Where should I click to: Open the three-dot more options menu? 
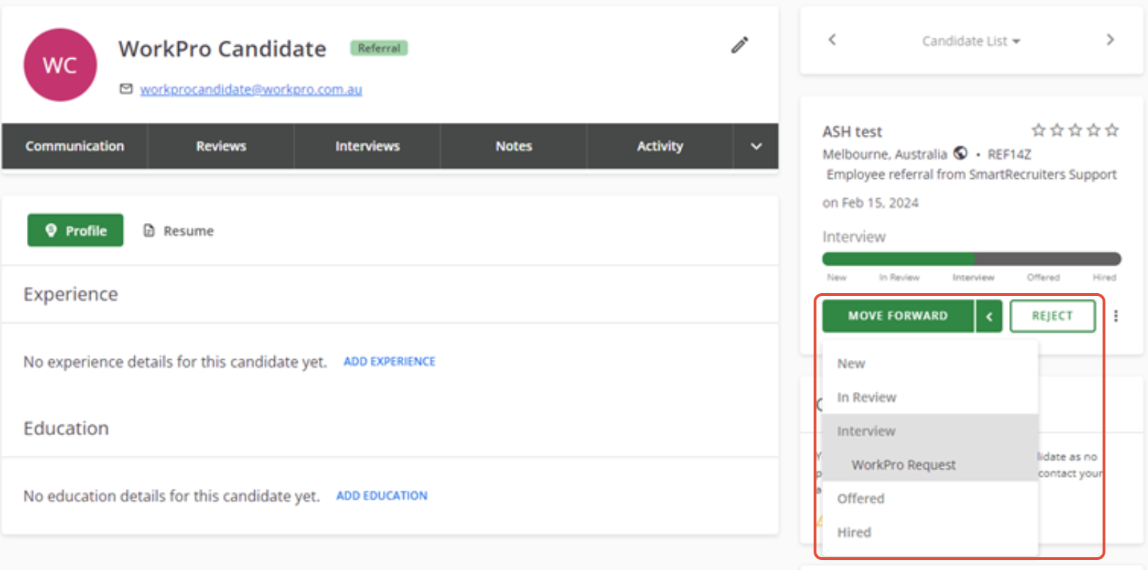1116,316
